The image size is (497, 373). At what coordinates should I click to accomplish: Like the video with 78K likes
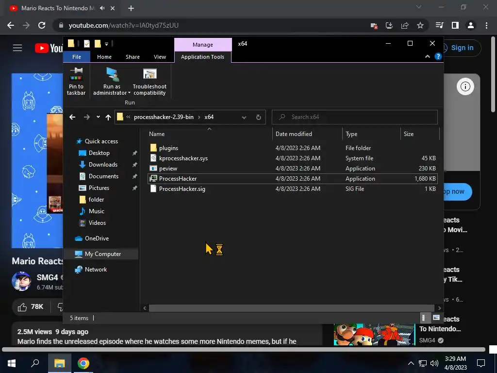pyautogui.click(x=31, y=307)
